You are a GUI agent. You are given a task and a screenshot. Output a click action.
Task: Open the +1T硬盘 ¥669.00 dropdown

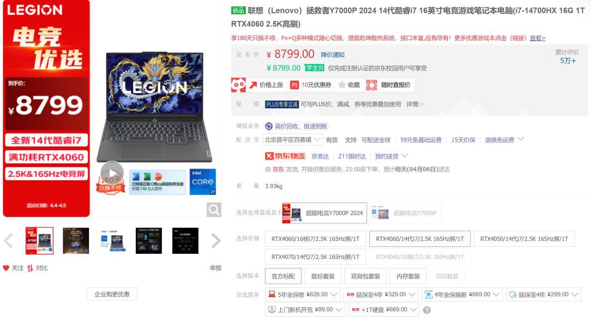(x=384, y=310)
